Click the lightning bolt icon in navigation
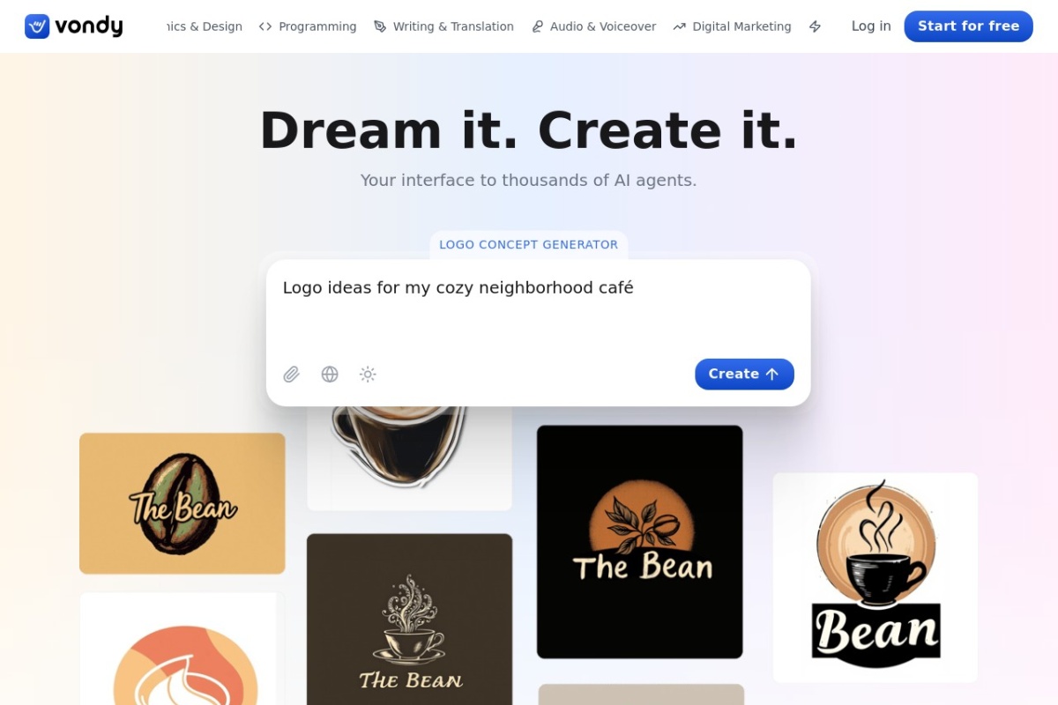The image size is (1058, 705). tap(816, 26)
